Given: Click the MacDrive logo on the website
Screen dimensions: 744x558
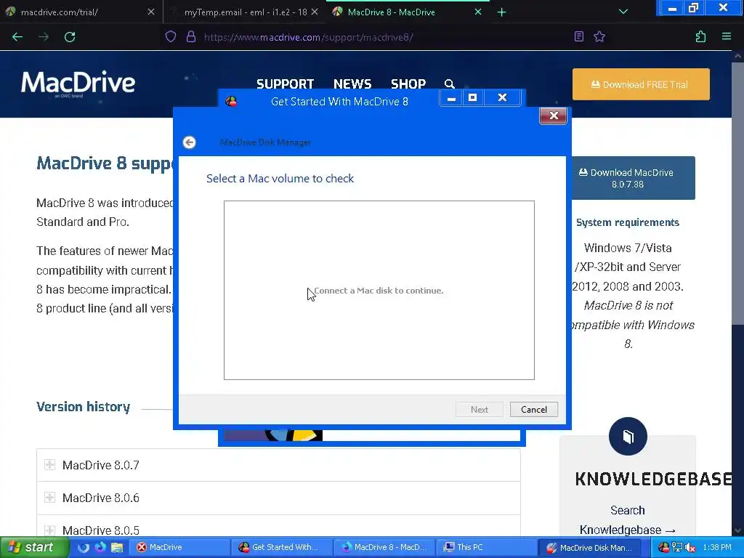Looking at the screenshot, I should coord(78,84).
